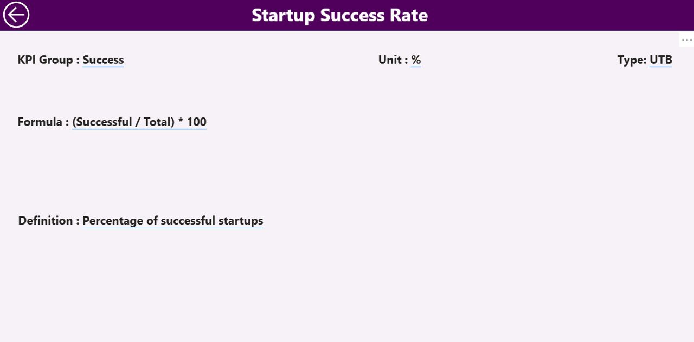694x342 pixels.
Task: Click the Startup Success Rate title
Action: point(339,15)
